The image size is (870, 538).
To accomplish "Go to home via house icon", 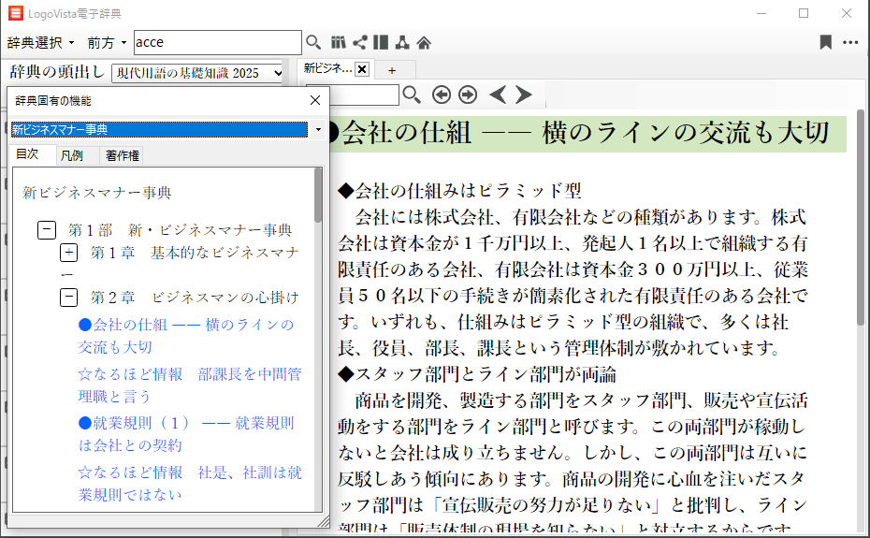I will (424, 42).
